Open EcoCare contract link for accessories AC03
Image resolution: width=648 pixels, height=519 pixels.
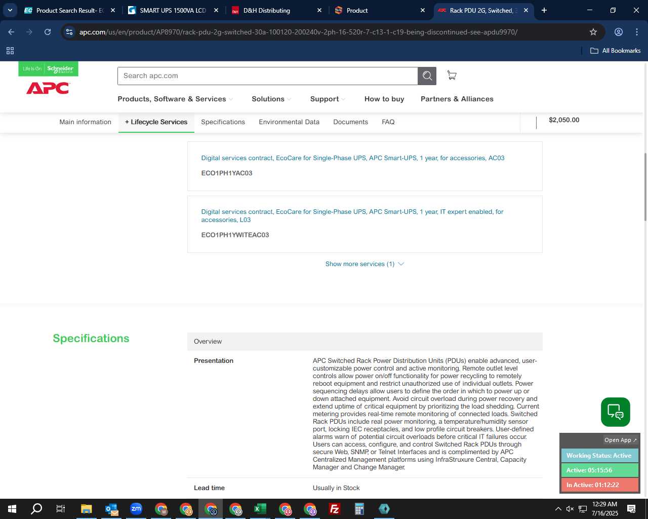pyautogui.click(x=353, y=158)
